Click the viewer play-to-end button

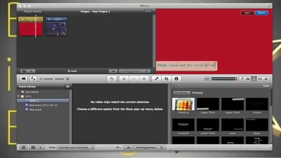pos(247,13)
